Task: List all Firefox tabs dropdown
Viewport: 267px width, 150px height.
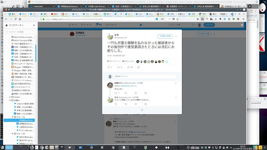Action: (x=244, y=14)
